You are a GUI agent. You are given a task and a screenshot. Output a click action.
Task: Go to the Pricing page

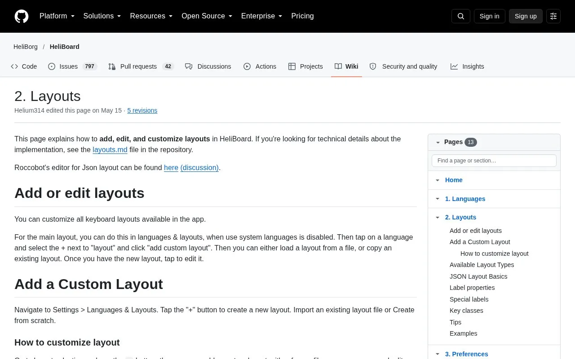click(x=302, y=16)
